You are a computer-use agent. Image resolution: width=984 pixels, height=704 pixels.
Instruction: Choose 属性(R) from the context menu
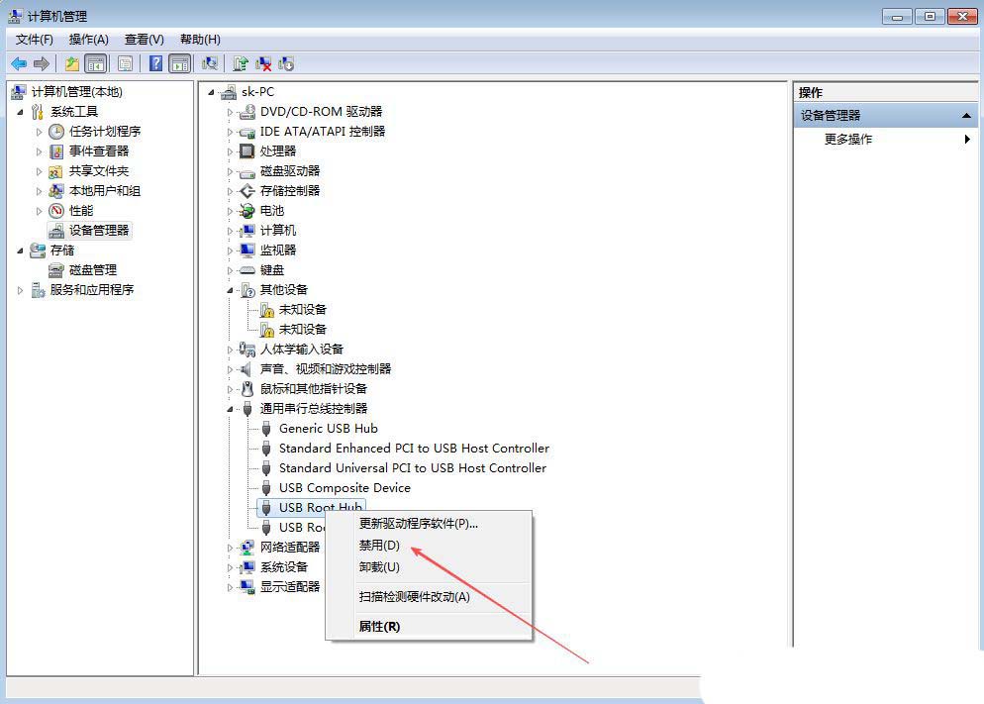(x=379, y=627)
